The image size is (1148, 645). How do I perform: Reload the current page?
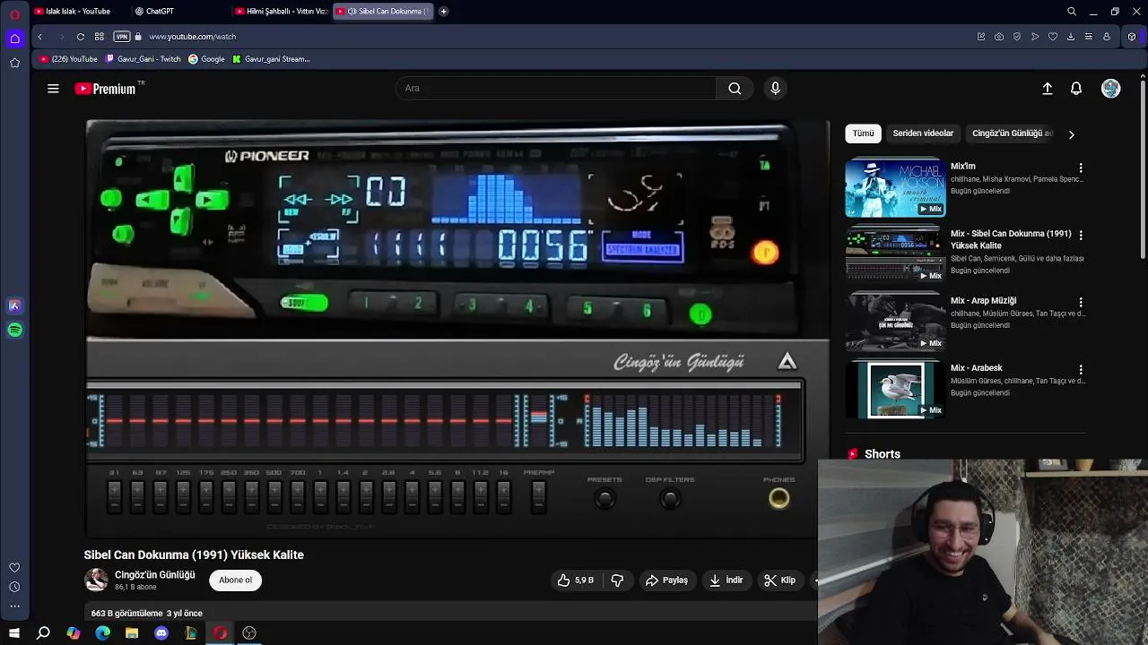(x=80, y=37)
